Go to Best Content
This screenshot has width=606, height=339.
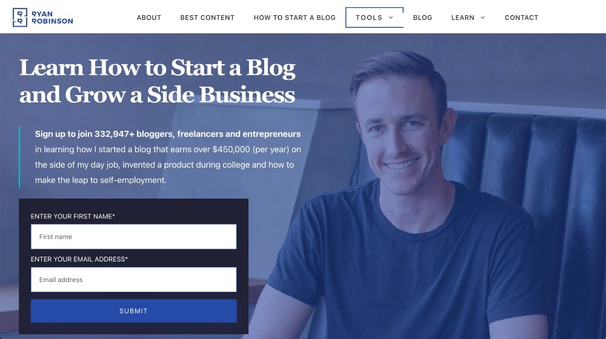(x=207, y=18)
